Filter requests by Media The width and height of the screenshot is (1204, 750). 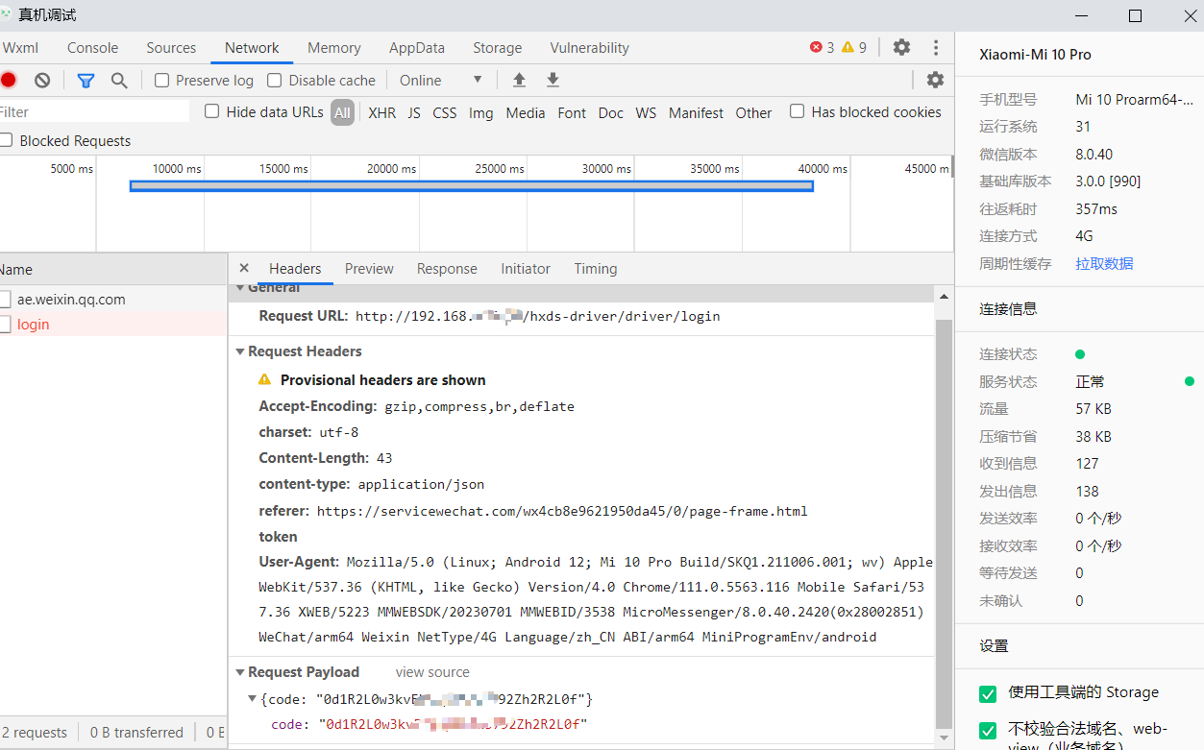coord(526,112)
